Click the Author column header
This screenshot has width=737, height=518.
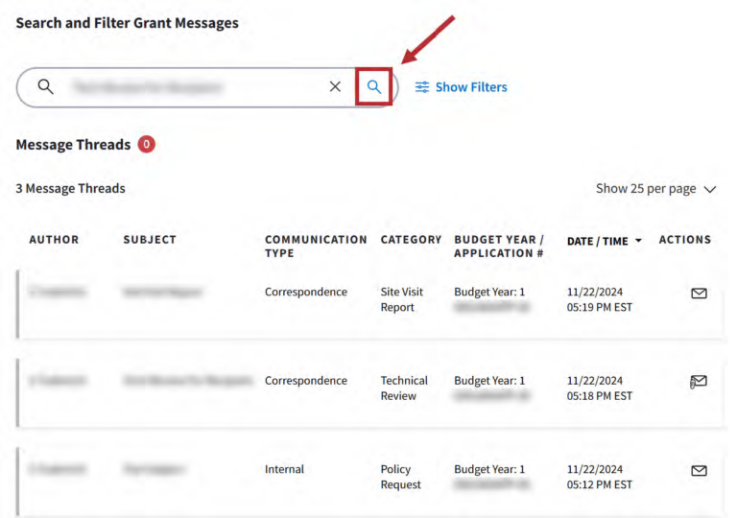point(54,240)
